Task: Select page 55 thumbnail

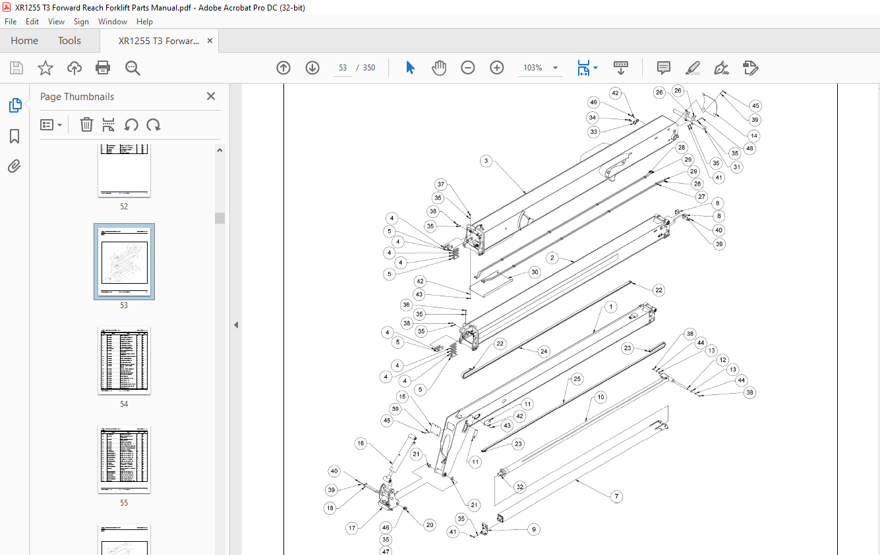Action: (x=124, y=459)
